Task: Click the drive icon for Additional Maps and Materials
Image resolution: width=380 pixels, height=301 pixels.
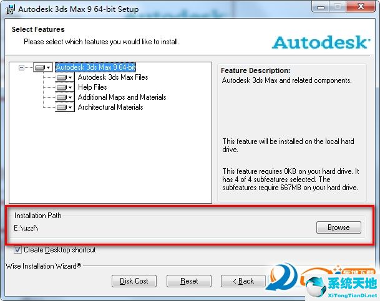Action: (61, 98)
